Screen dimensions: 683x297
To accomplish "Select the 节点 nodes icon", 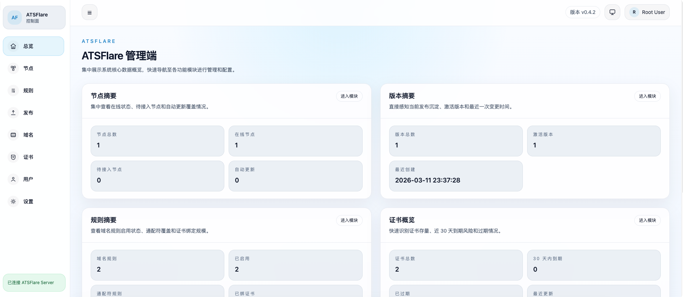I will coord(13,68).
